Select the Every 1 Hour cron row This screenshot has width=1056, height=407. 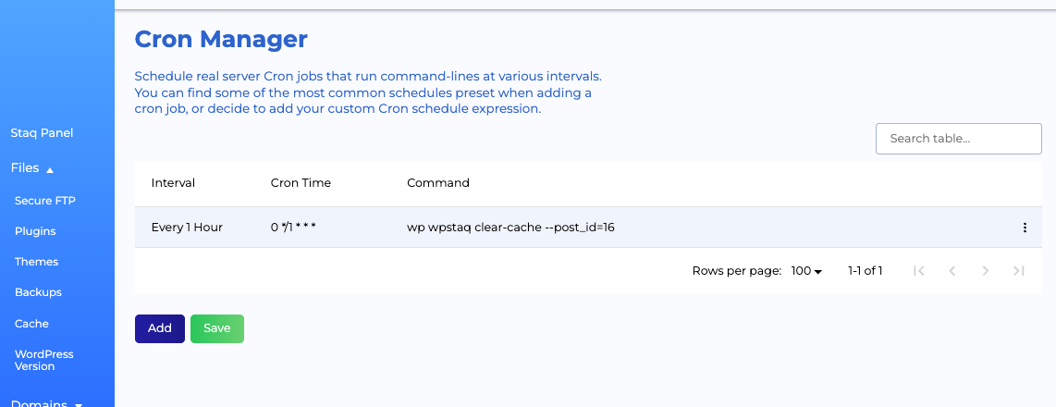588,228
